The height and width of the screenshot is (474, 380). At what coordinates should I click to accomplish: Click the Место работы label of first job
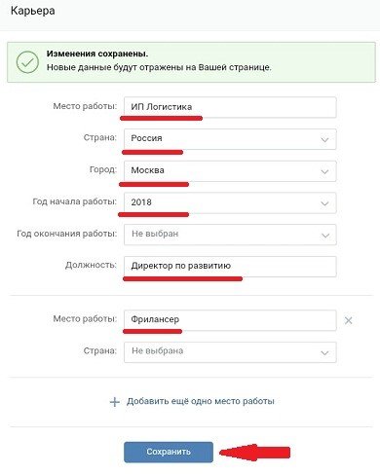click(85, 106)
